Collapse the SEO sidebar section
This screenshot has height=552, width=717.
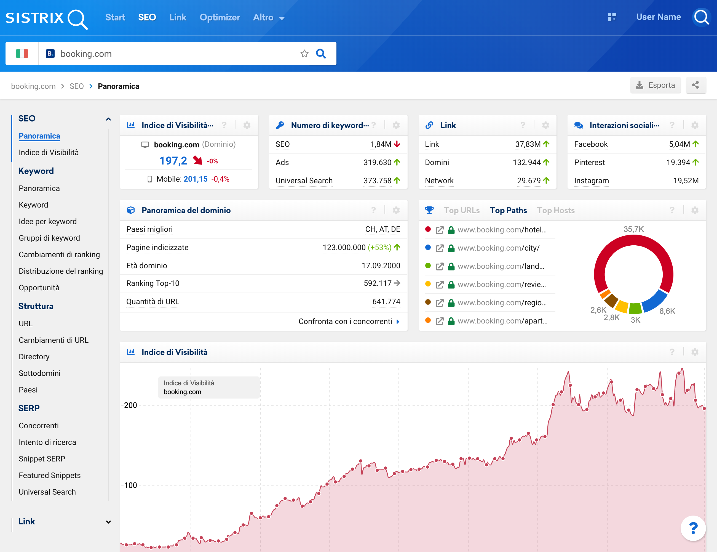(x=108, y=119)
